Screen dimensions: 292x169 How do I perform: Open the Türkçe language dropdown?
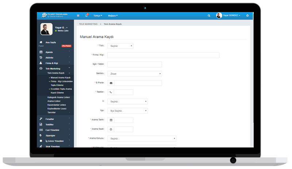coord(98,16)
